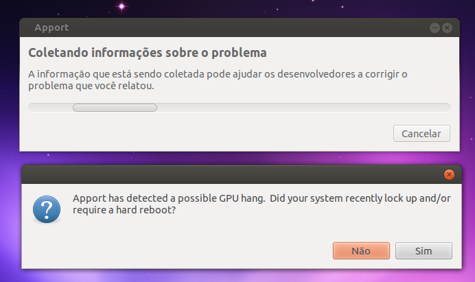Click the 'require a hard reboot?' text line
The width and height of the screenshot is (475, 282).
[x=124, y=210]
